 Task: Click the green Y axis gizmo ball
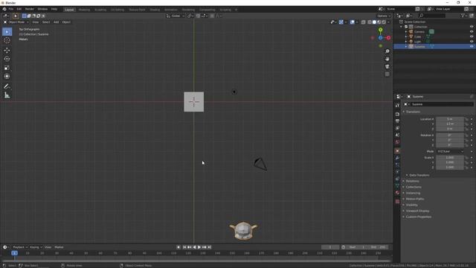(380, 30)
